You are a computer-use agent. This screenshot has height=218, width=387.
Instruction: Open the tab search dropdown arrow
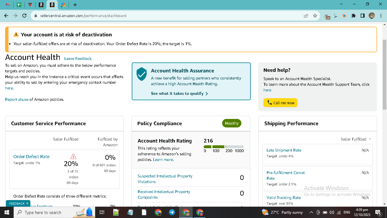[341, 4]
